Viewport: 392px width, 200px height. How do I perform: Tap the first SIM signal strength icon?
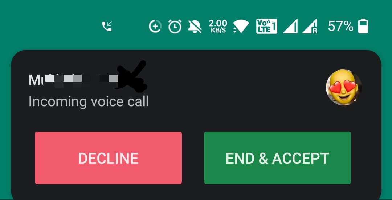coord(290,26)
